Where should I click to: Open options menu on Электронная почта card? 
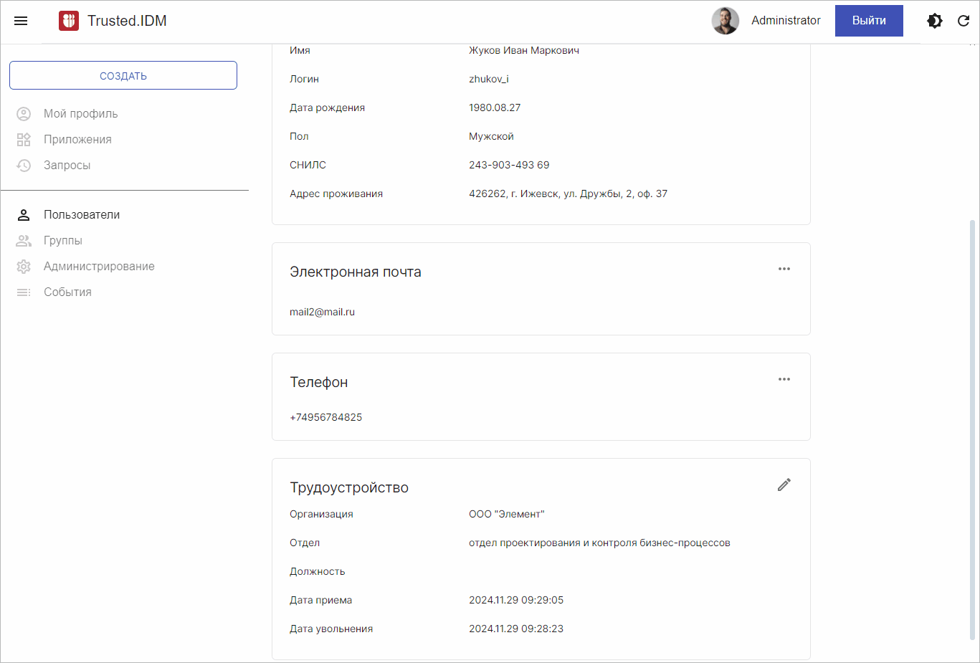click(x=784, y=269)
